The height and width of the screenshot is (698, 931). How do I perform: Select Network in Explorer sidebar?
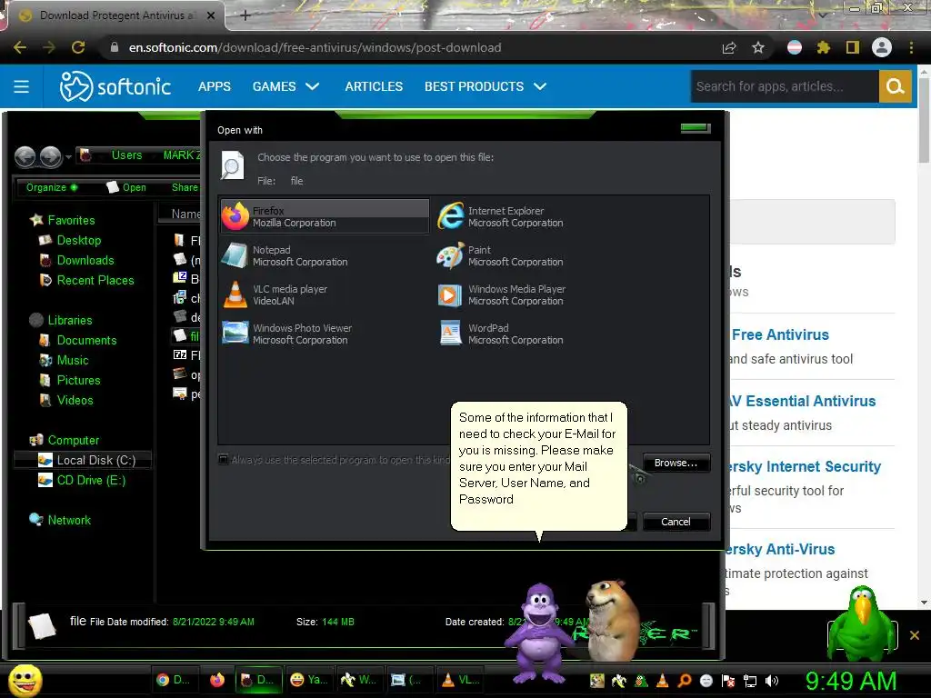(x=69, y=520)
